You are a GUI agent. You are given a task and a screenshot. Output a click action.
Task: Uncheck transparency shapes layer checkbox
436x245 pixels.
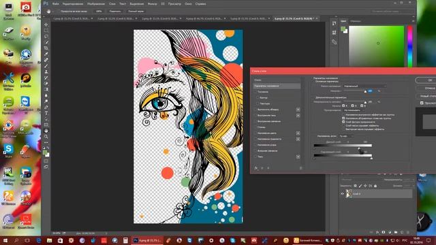coord(343,122)
